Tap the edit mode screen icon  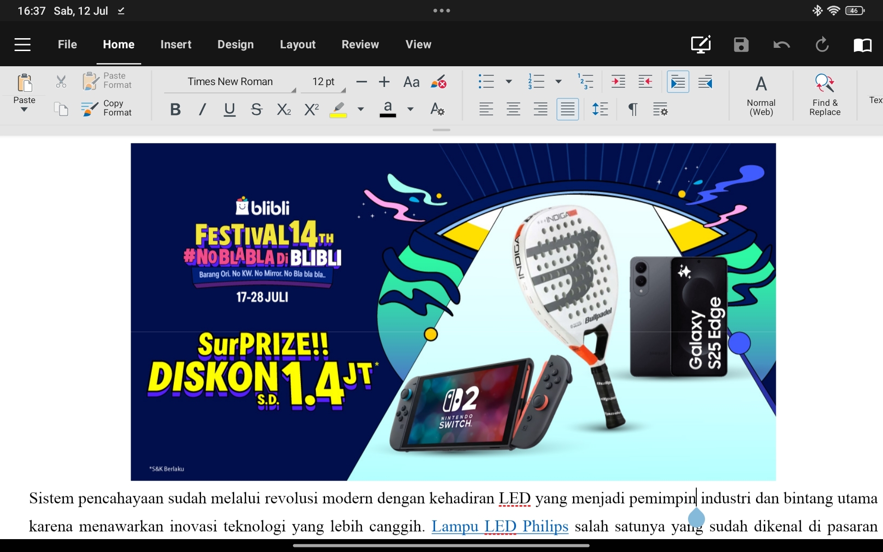coord(701,45)
